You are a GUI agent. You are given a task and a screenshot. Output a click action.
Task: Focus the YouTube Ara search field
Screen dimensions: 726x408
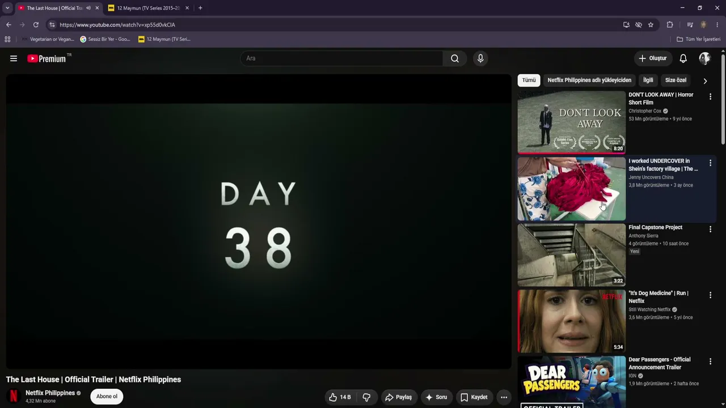point(341,58)
